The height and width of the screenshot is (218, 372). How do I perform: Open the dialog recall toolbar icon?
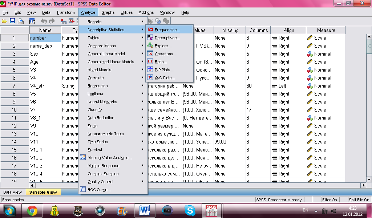[x=32, y=21]
